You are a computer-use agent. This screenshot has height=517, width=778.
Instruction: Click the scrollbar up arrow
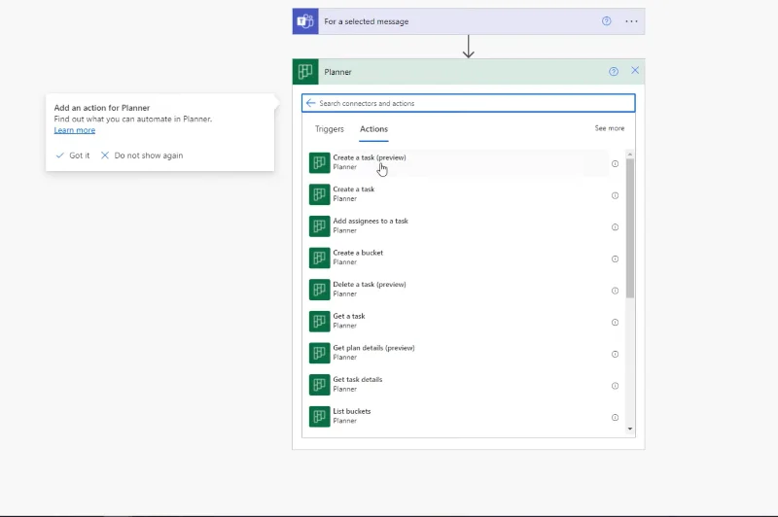click(x=630, y=155)
